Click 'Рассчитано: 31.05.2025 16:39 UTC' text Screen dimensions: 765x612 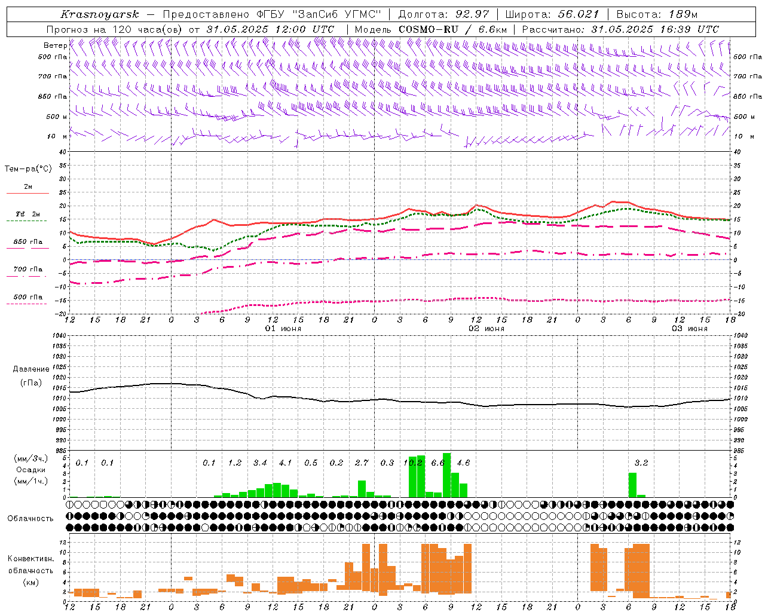[x=620, y=29]
